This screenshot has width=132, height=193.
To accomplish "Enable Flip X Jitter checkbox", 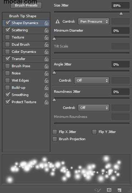I will [55, 132].
